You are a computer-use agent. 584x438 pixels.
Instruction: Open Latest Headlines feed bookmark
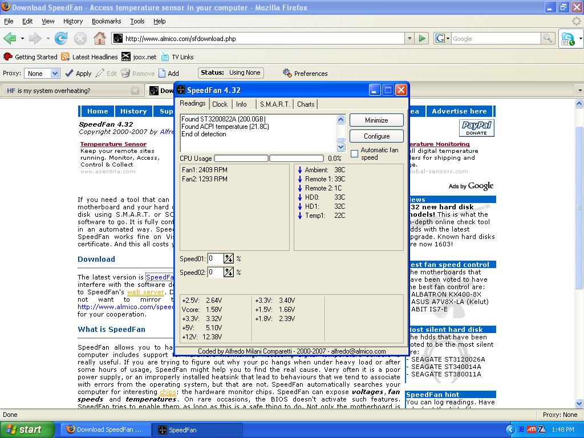(x=90, y=57)
